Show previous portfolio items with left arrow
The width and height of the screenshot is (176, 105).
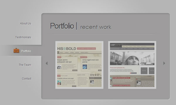[x=47, y=63]
